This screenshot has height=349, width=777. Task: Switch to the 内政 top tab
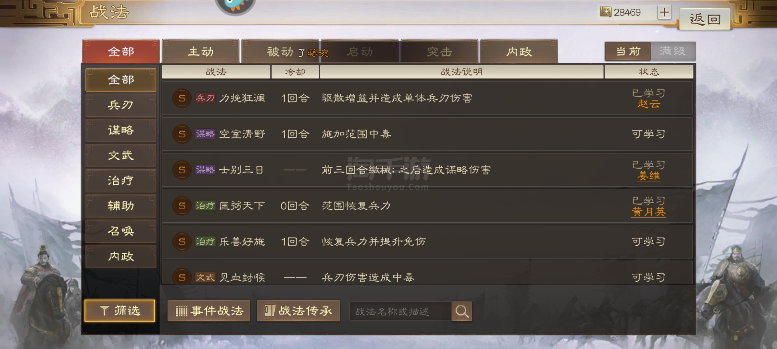click(x=519, y=51)
